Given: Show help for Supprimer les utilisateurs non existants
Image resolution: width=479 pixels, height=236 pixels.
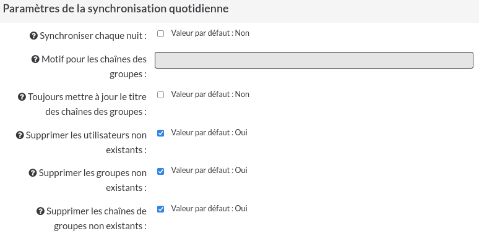Looking at the screenshot, I should (20, 135).
